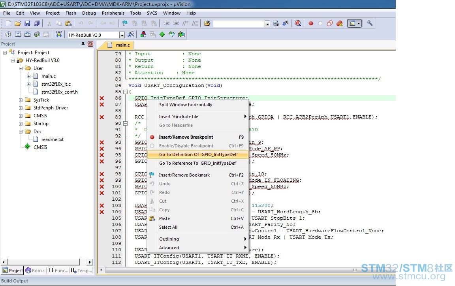
Task: Click the green diamond Manage Run-Time Environment icon
Action: 162,34
